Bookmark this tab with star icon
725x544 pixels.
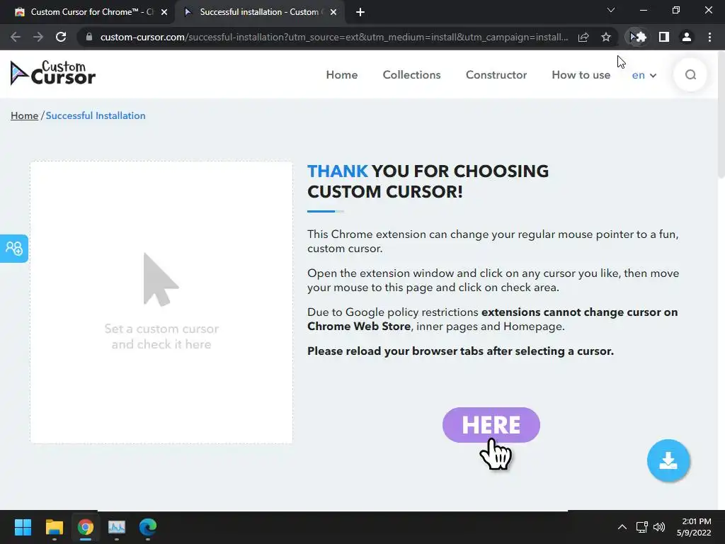(606, 37)
